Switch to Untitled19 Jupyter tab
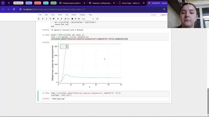The image size is (209, 117). 157,3
